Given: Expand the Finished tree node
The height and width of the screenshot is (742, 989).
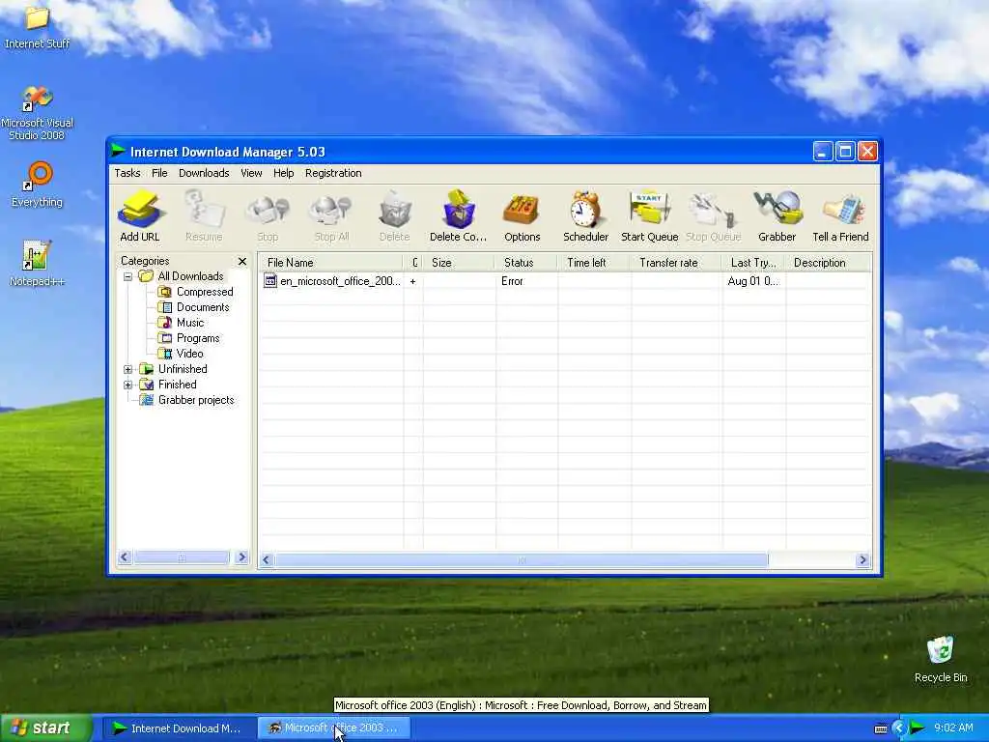Looking at the screenshot, I should coord(128,385).
